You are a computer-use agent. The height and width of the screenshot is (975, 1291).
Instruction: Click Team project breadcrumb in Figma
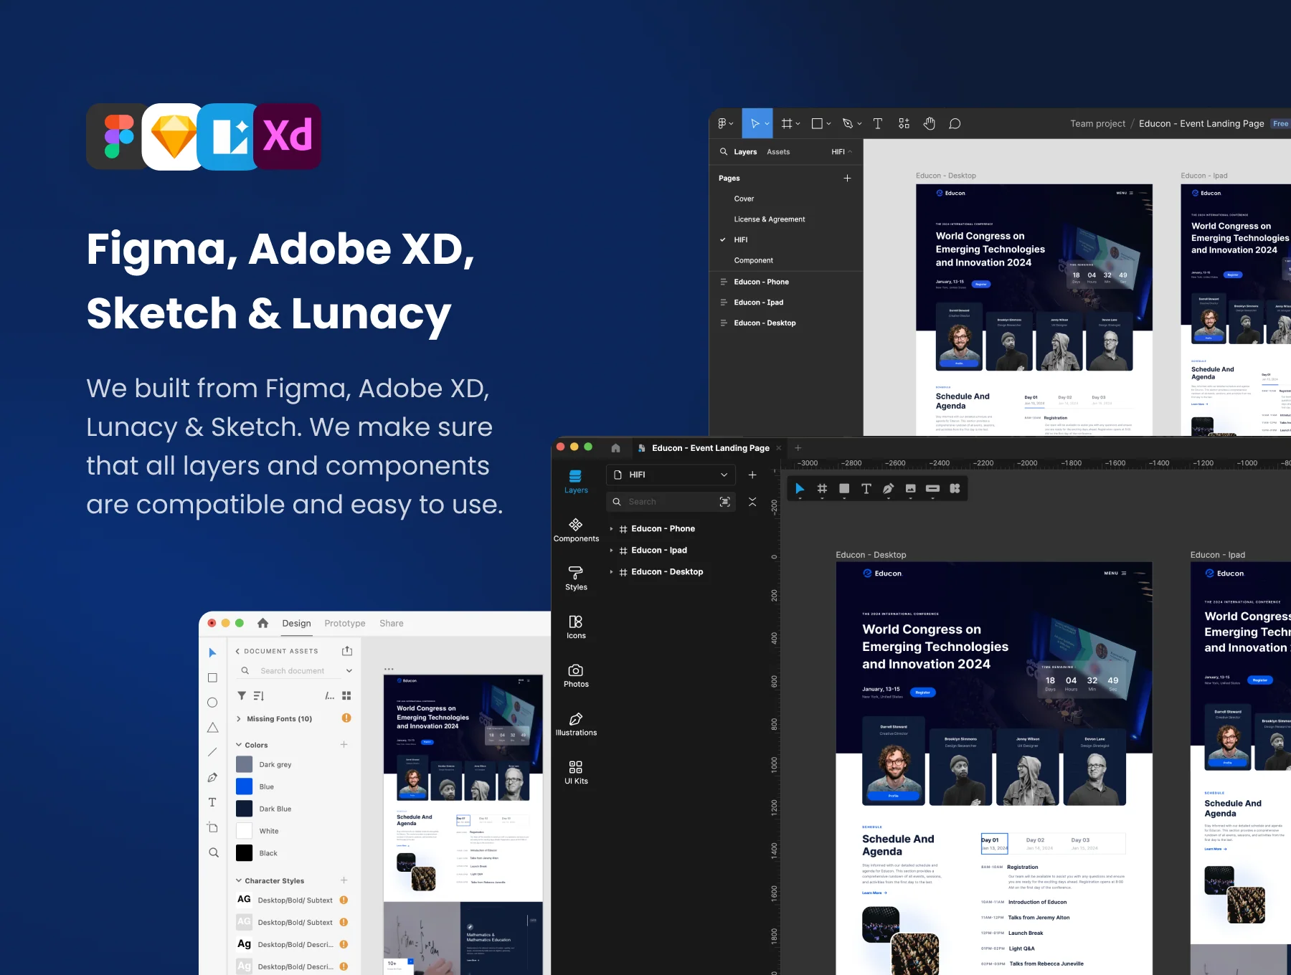(1097, 123)
